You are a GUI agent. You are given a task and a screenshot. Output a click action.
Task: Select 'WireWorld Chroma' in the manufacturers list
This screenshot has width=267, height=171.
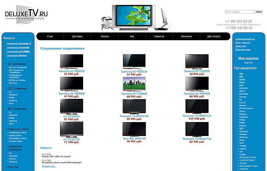click(x=248, y=157)
